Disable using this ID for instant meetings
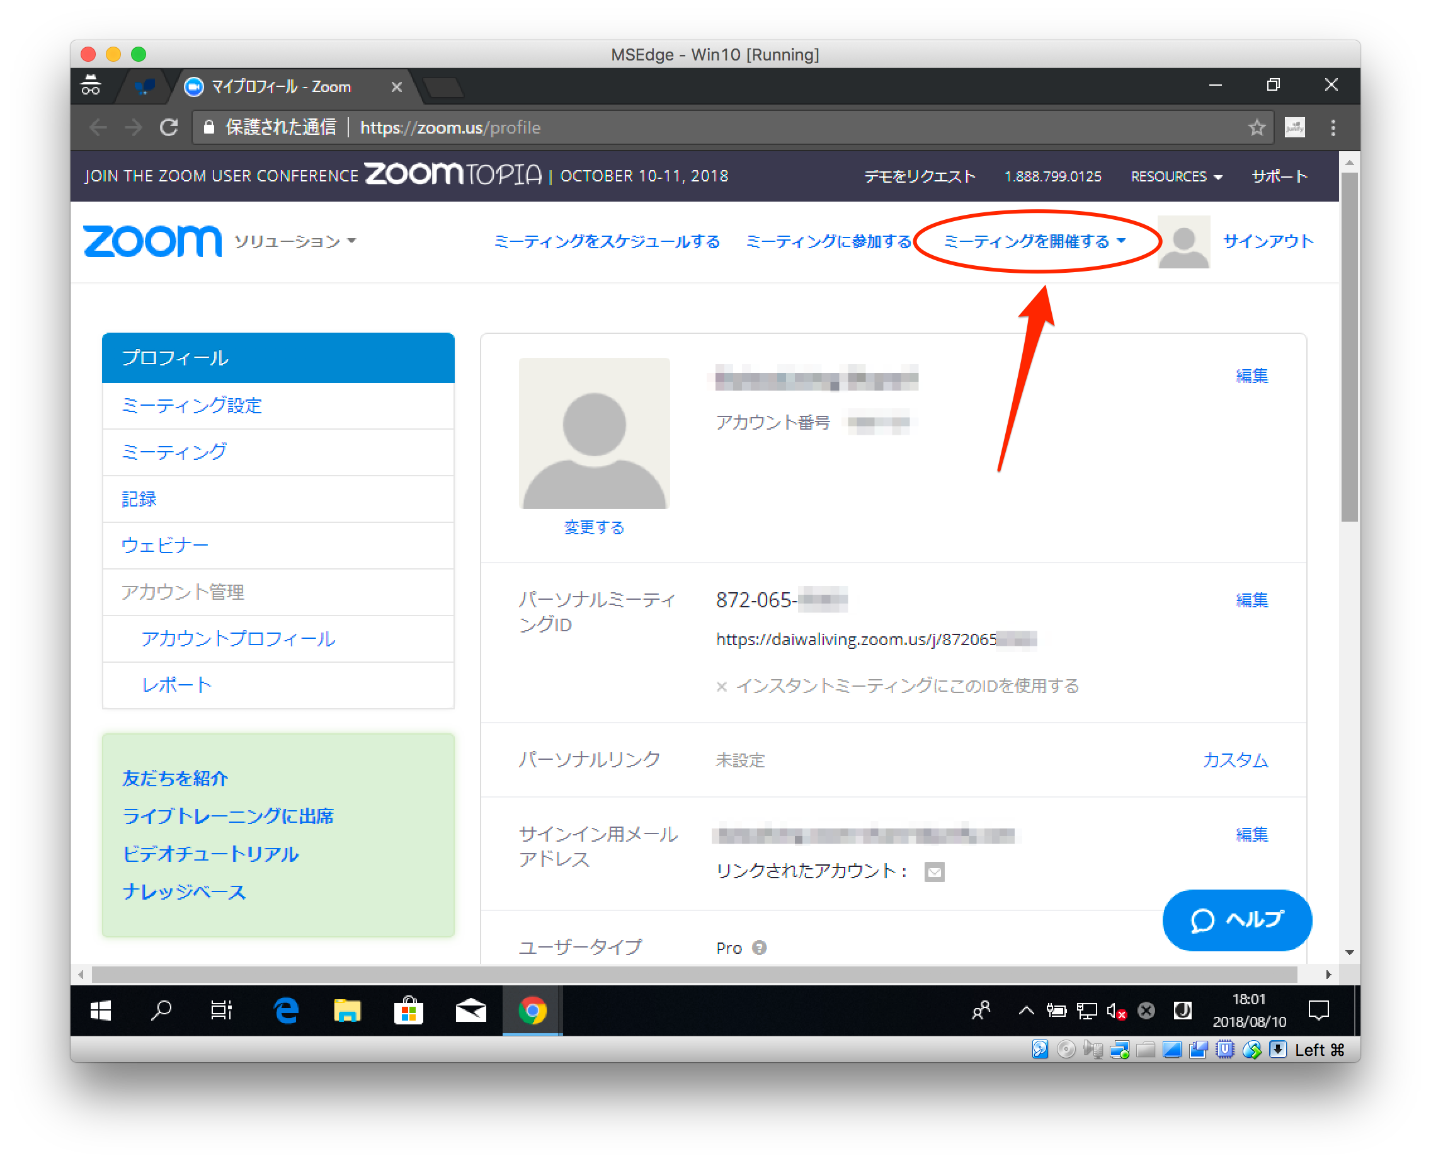Viewport: 1431px width, 1163px height. point(721,686)
